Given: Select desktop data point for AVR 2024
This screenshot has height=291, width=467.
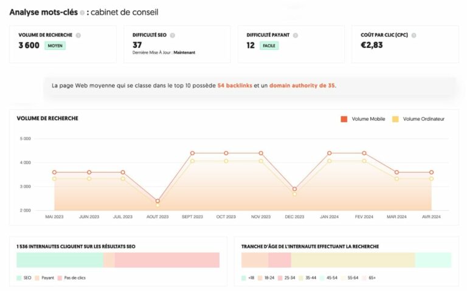Looking at the screenshot, I should pyautogui.click(x=431, y=179).
